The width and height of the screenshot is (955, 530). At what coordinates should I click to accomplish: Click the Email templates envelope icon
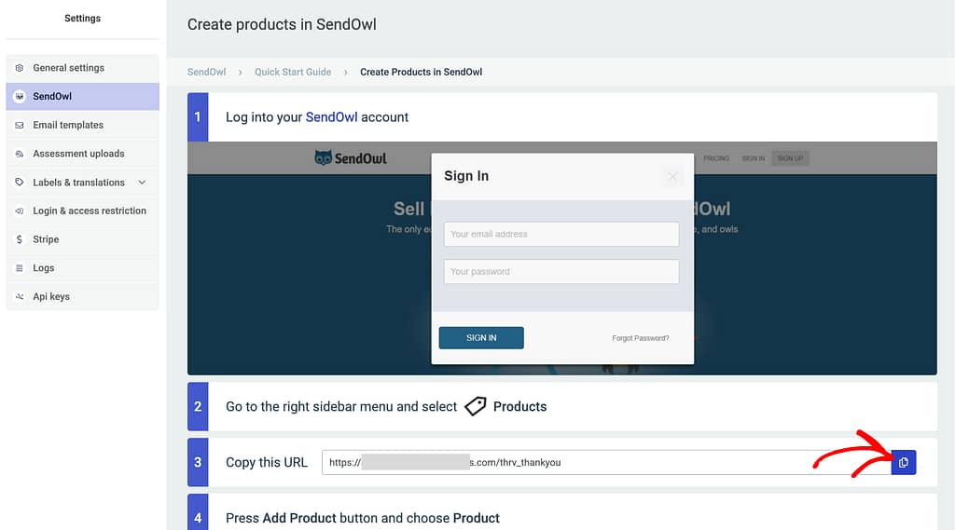pyautogui.click(x=20, y=125)
